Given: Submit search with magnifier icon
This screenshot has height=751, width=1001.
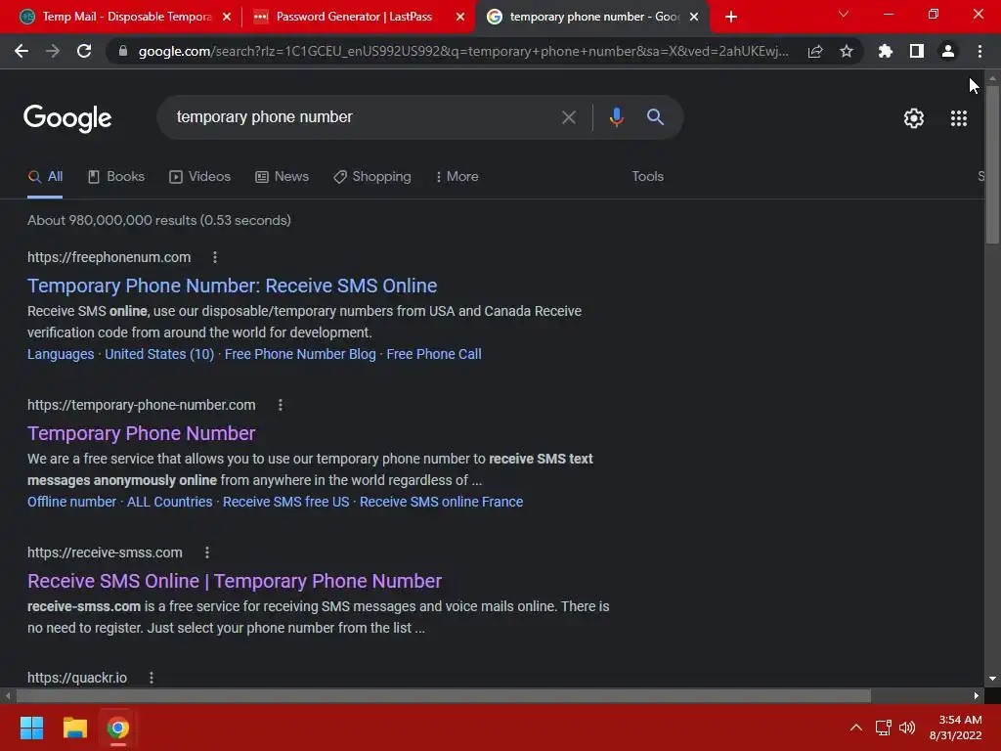Looking at the screenshot, I should point(655,117).
